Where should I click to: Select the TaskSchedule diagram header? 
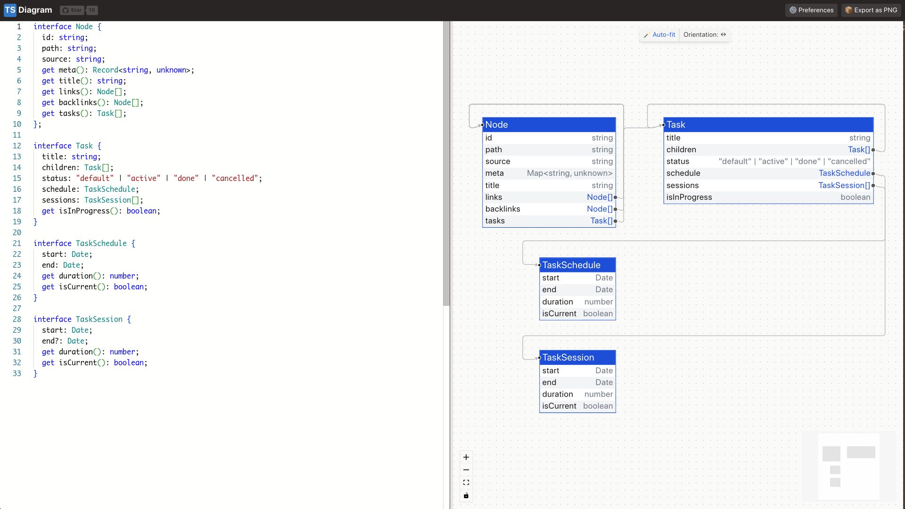577,265
